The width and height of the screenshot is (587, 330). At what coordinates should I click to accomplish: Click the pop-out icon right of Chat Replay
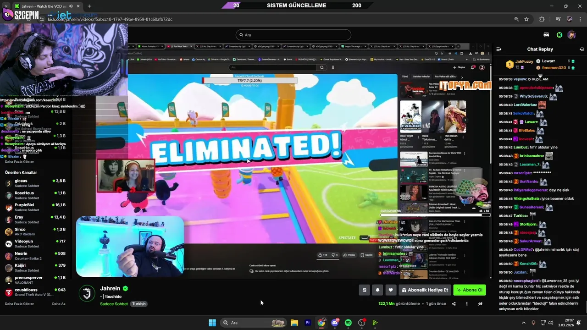click(581, 49)
